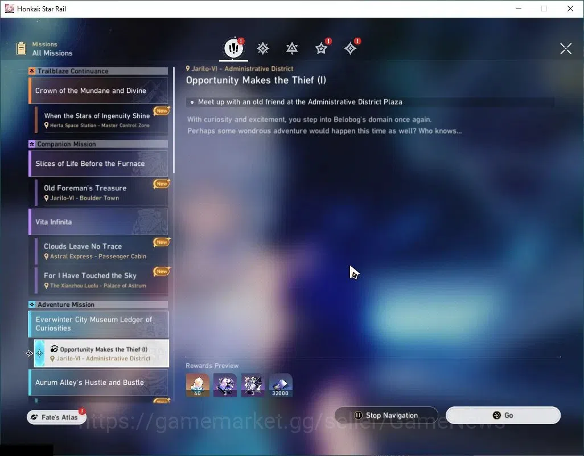
Task: Click the Companion Mission section header
Action: click(x=98, y=144)
